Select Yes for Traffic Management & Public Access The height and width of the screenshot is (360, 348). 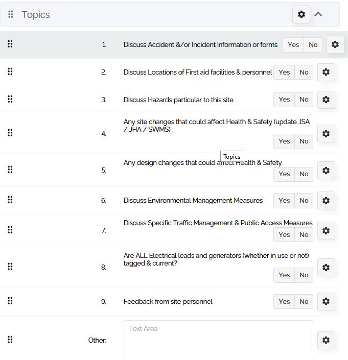[284, 235]
